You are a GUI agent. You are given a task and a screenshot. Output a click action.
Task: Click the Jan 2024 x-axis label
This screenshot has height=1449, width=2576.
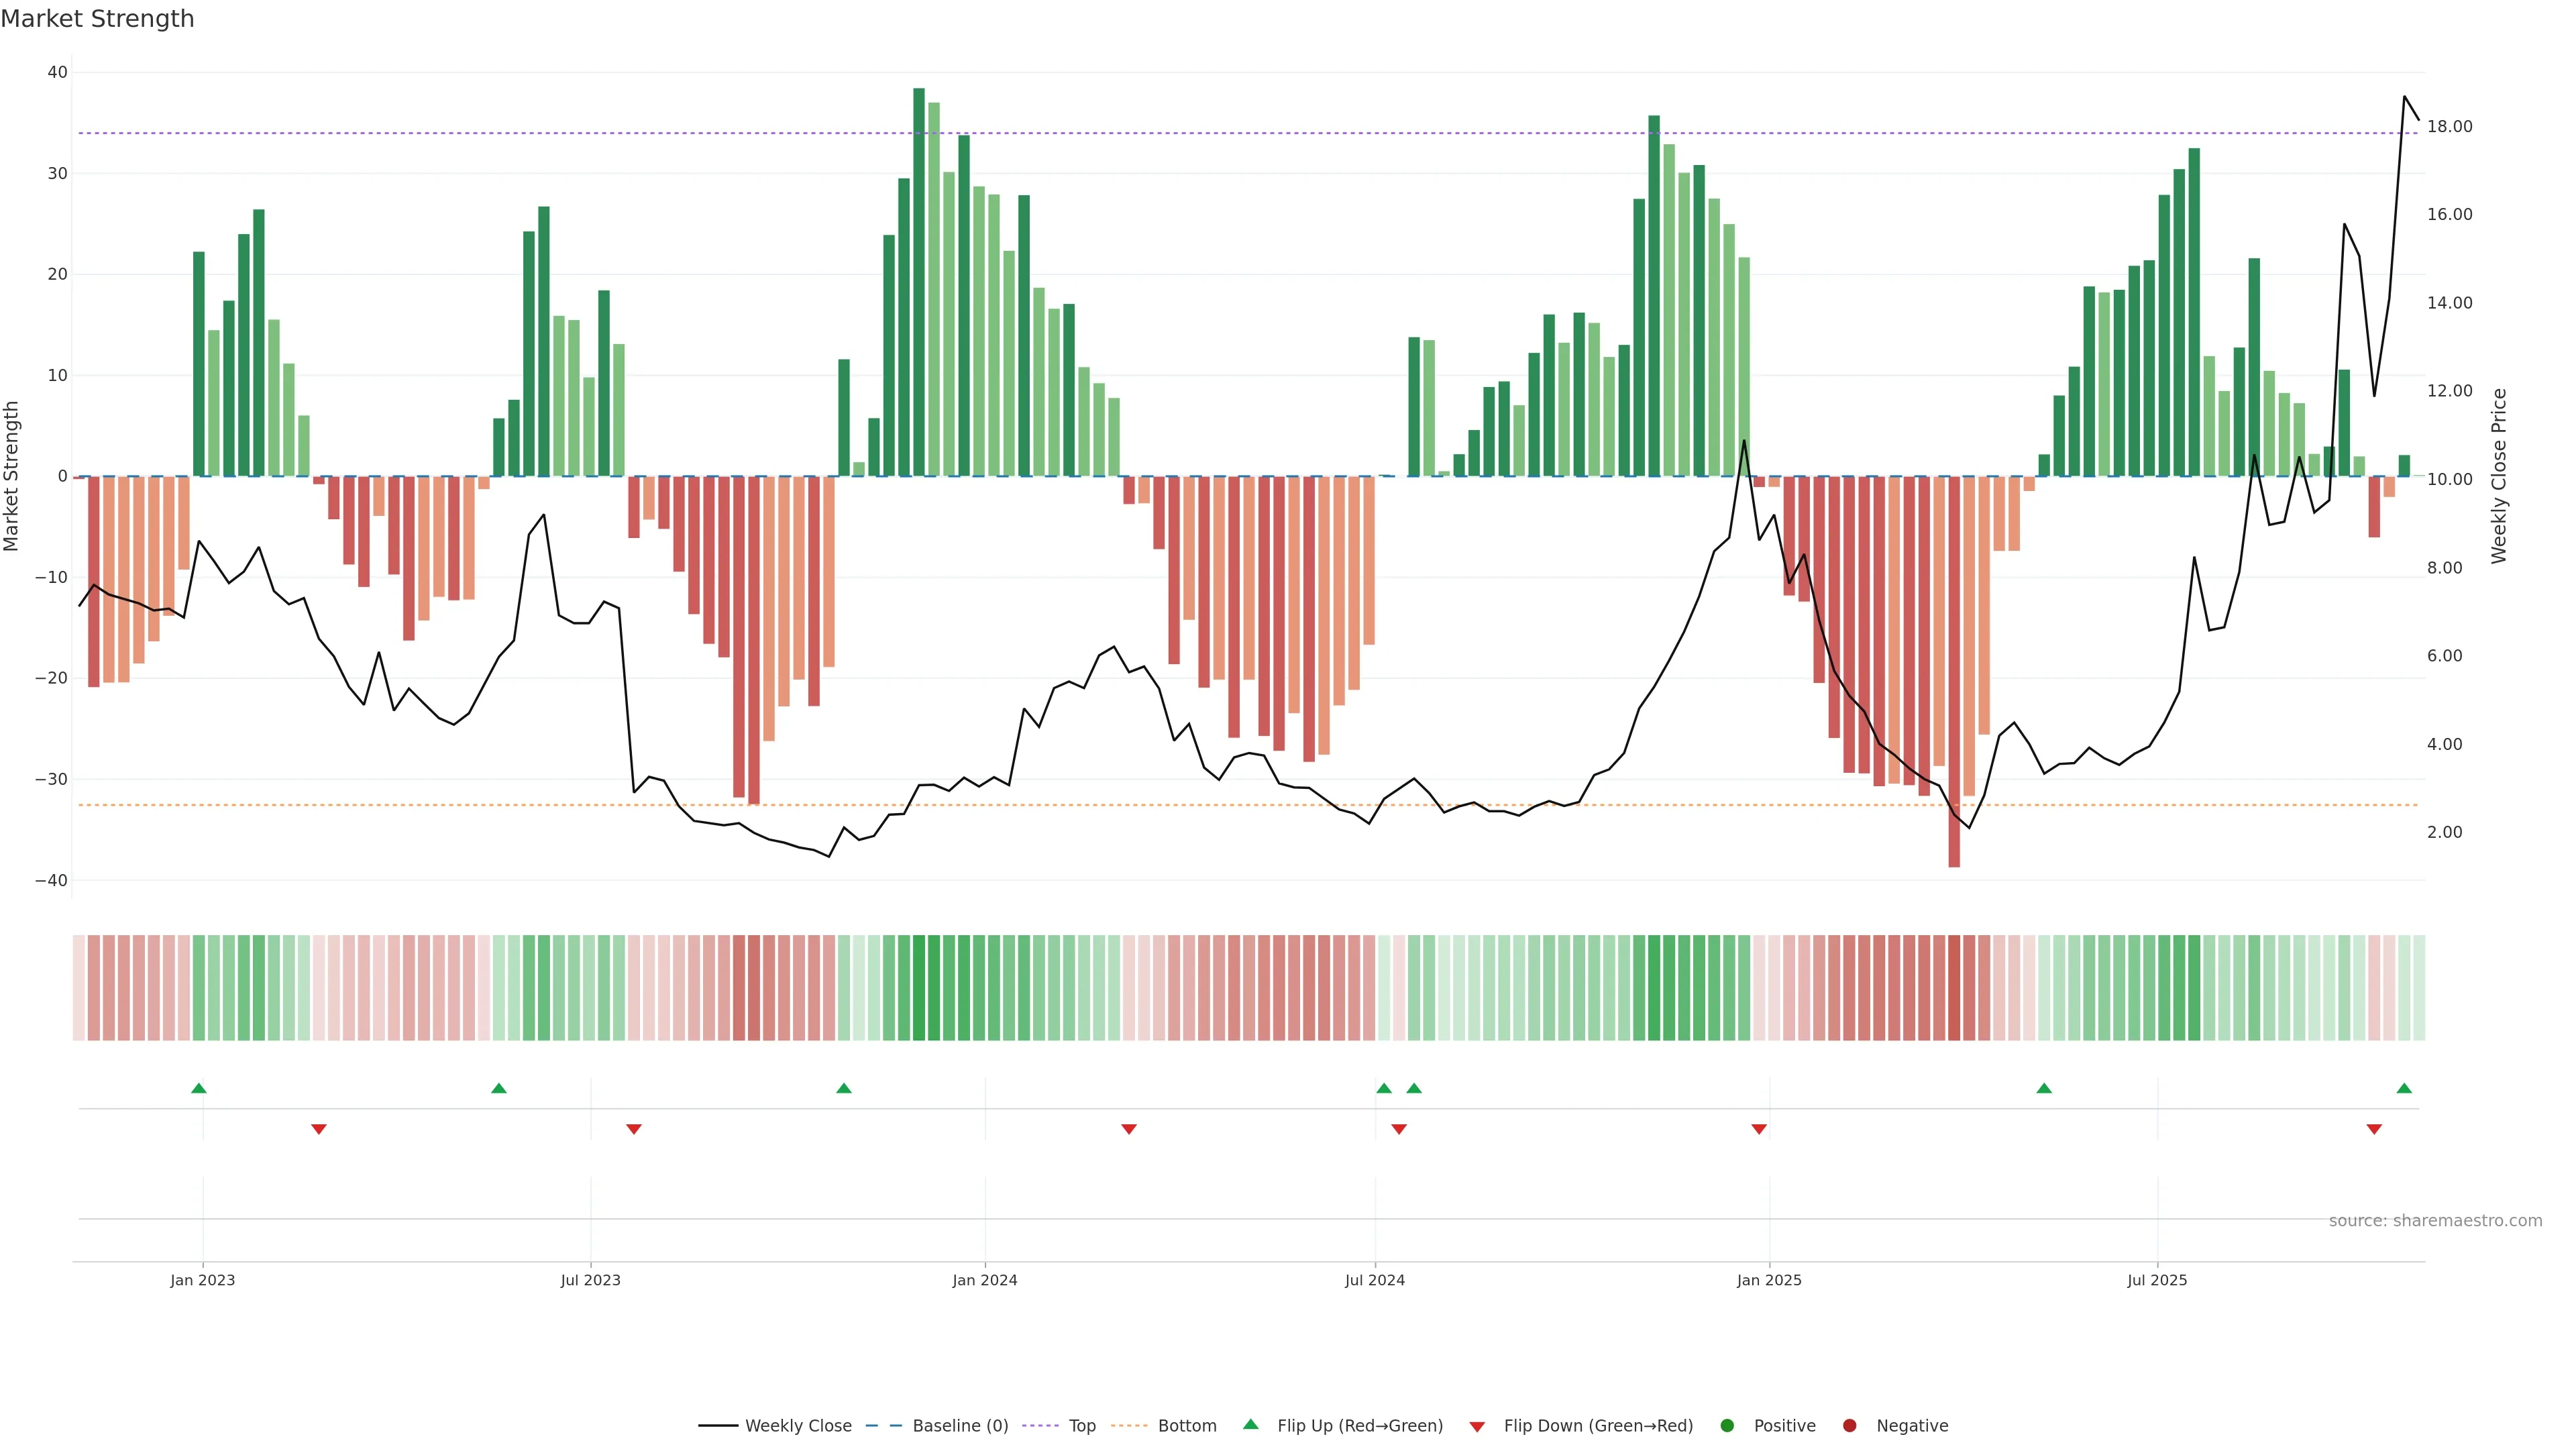(984, 1280)
